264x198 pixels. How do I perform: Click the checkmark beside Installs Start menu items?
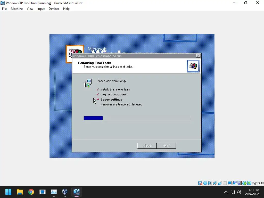tap(98, 89)
